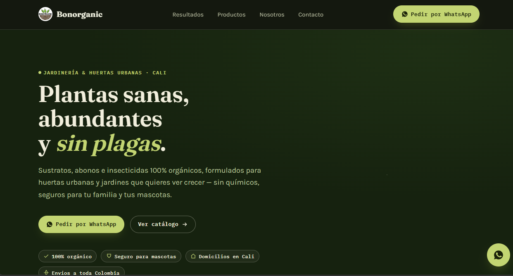
Task: Click the 100% orgánico badge
Action: coord(68,256)
